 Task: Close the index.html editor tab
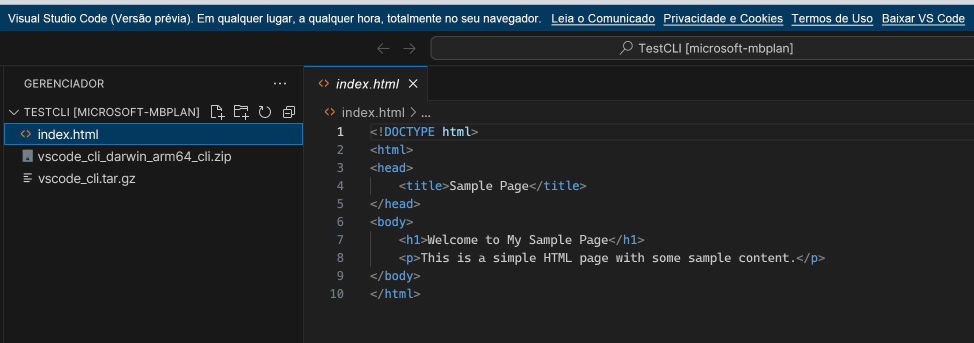click(413, 83)
